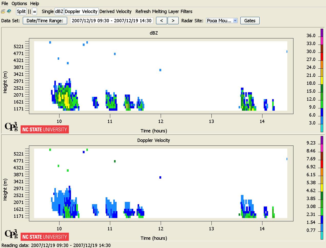Toggle the Split view button

coord(21,12)
